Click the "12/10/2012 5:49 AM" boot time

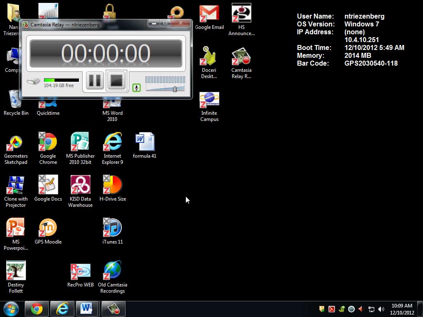[374, 48]
